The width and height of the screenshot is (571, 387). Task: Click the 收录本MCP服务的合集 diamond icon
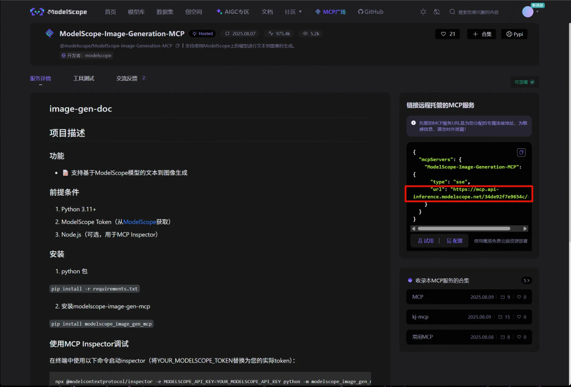(x=410, y=280)
